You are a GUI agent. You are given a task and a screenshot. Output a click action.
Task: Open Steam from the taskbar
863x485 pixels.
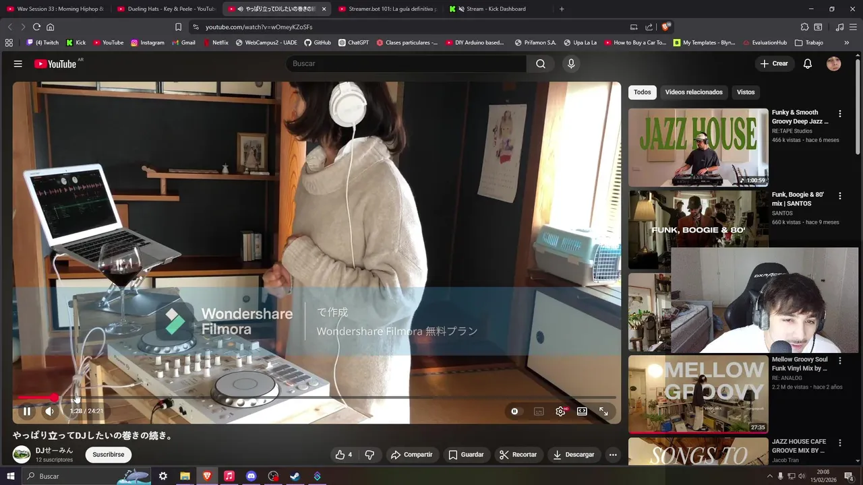295,476
